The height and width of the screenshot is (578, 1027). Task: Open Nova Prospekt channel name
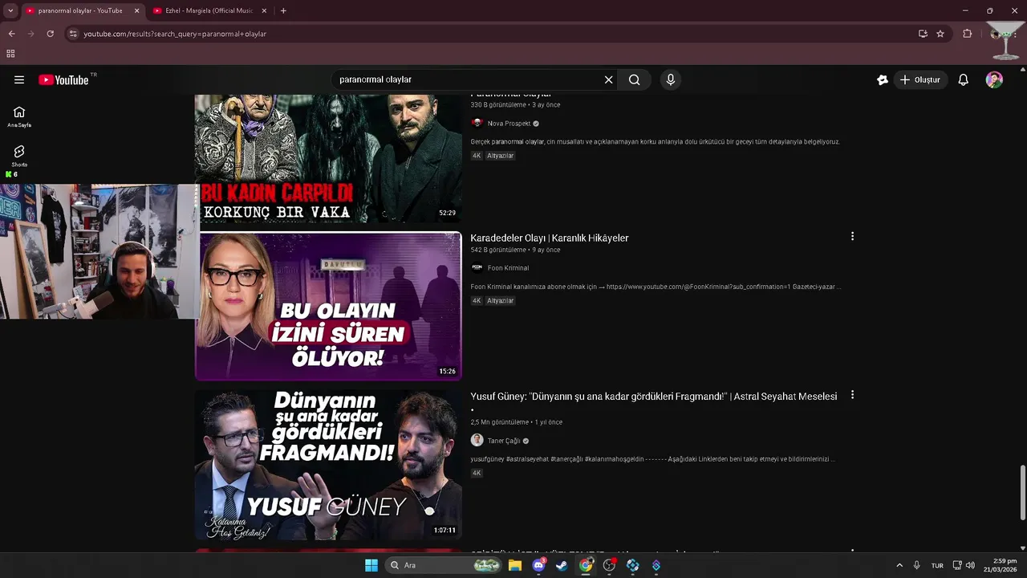509,124
